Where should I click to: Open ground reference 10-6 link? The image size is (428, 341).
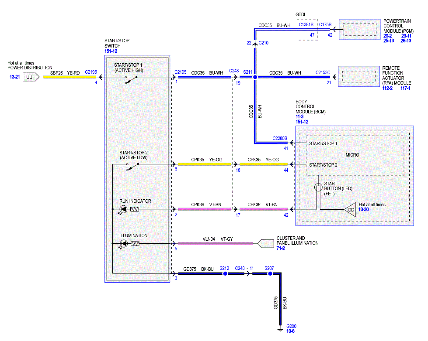pos(290,331)
